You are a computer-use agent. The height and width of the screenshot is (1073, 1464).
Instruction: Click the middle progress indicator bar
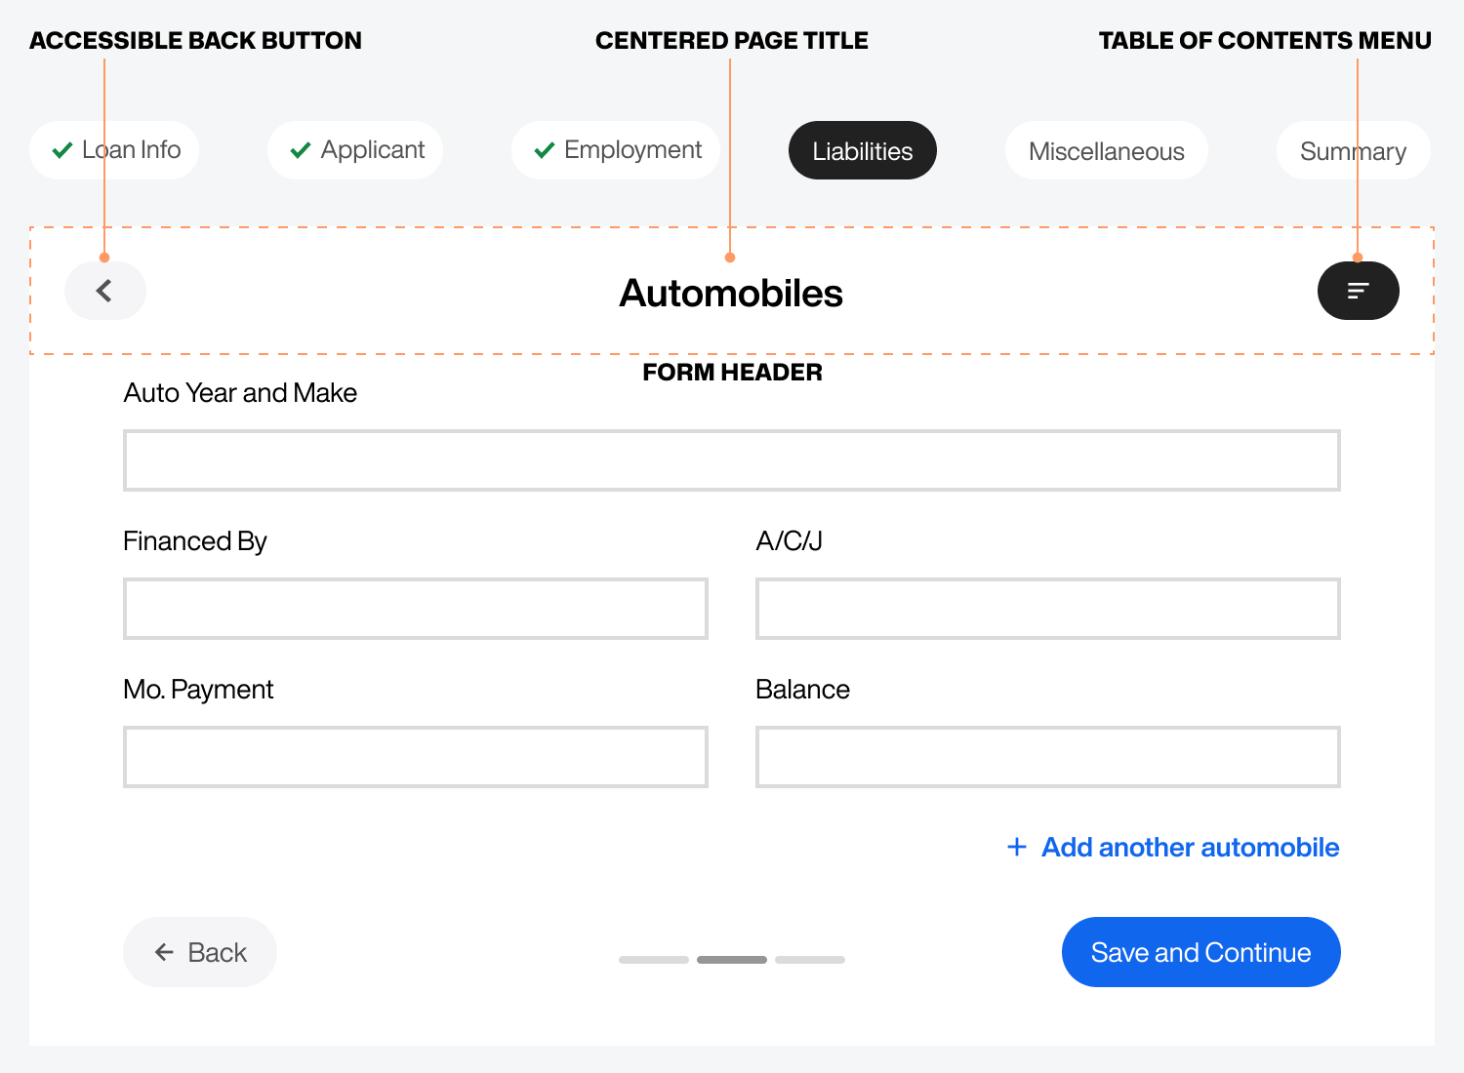pos(731,960)
